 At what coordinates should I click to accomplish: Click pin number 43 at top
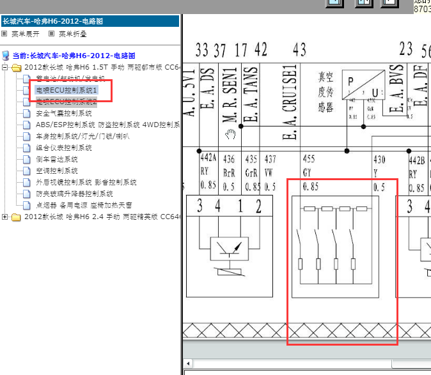coord(299,50)
